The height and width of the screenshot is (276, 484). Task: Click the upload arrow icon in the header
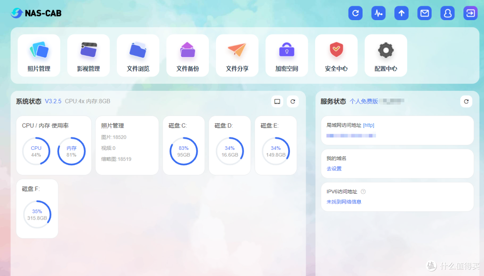401,13
